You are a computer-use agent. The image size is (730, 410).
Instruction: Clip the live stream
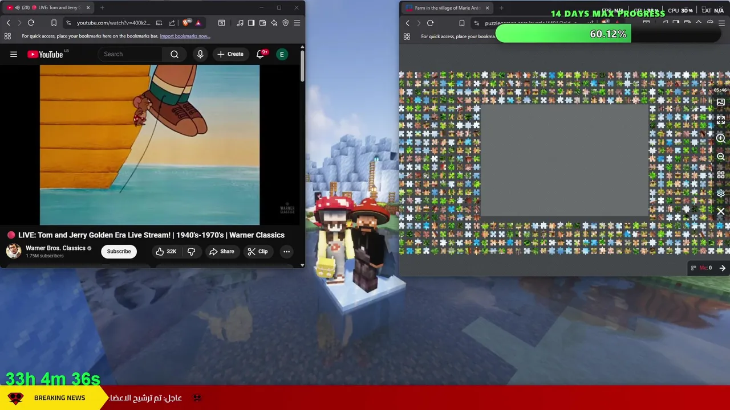[x=258, y=251]
